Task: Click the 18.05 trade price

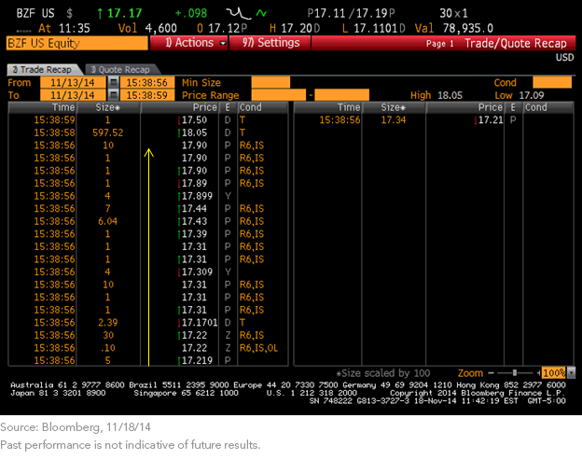Action: [194, 132]
